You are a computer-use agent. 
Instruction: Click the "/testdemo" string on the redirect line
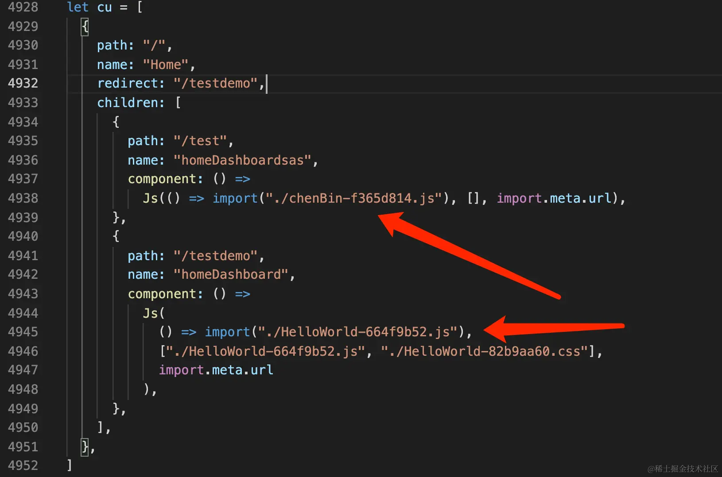click(216, 83)
